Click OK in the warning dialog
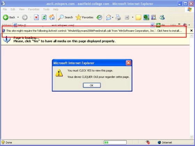This screenshot has width=195, height=146. tap(92, 86)
